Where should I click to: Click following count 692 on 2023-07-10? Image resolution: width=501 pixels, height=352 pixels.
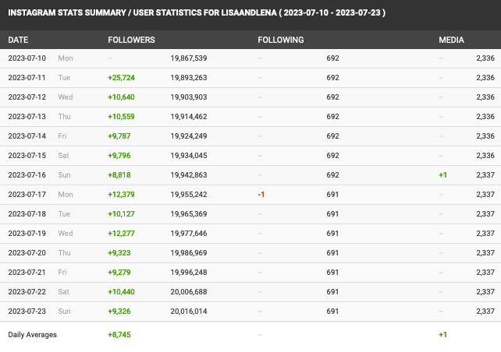(332, 58)
